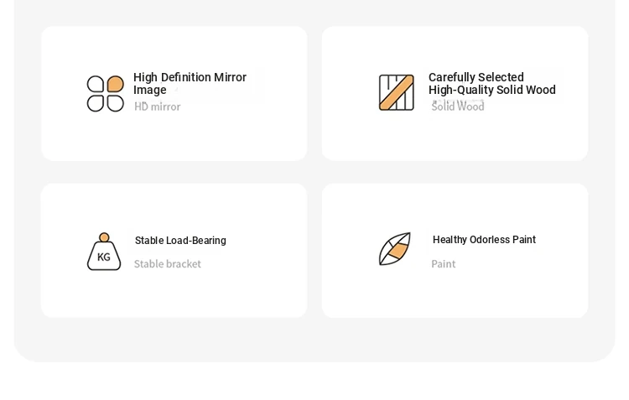
Task: Click the KG weight icon
Action: click(x=104, y=252)
